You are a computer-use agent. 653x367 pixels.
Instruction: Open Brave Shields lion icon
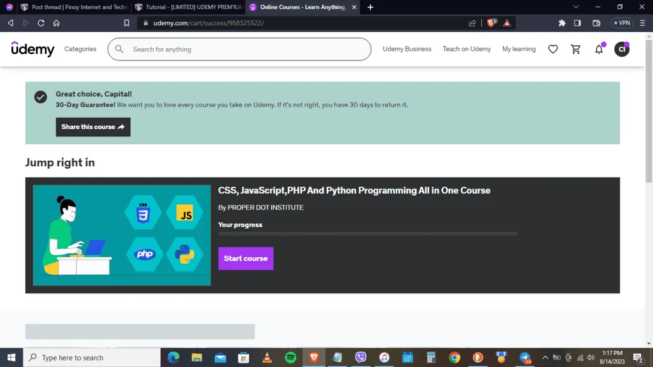(492, 23)
